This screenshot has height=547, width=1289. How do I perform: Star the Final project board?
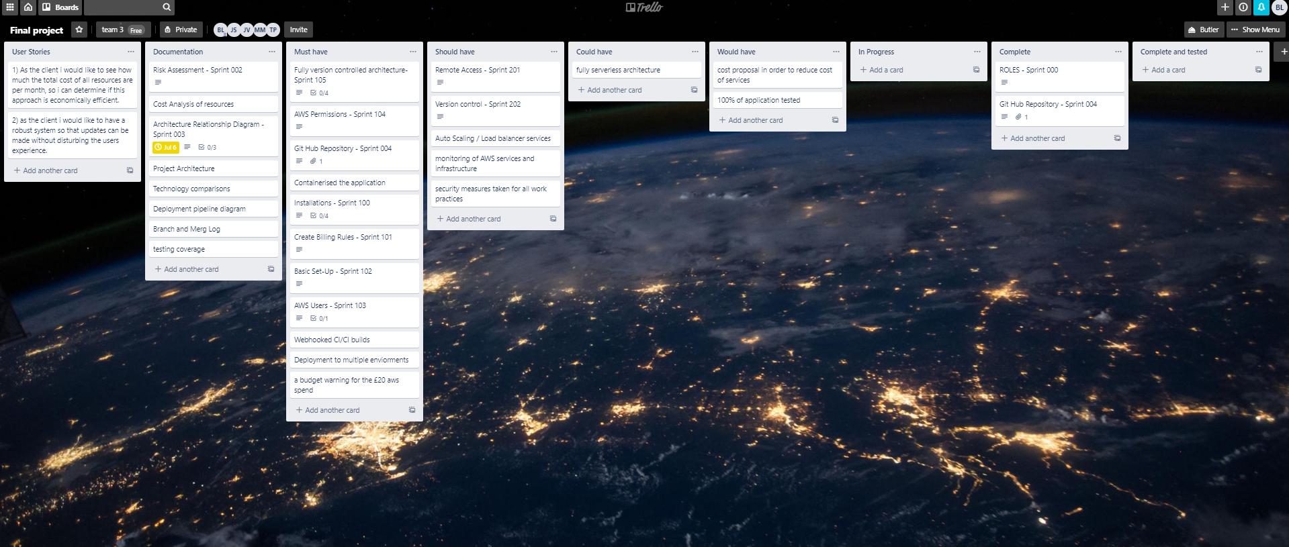click(79, 30)
